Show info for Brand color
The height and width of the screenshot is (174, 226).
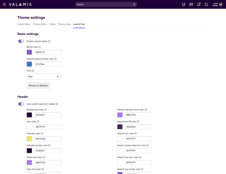point(39,47)
